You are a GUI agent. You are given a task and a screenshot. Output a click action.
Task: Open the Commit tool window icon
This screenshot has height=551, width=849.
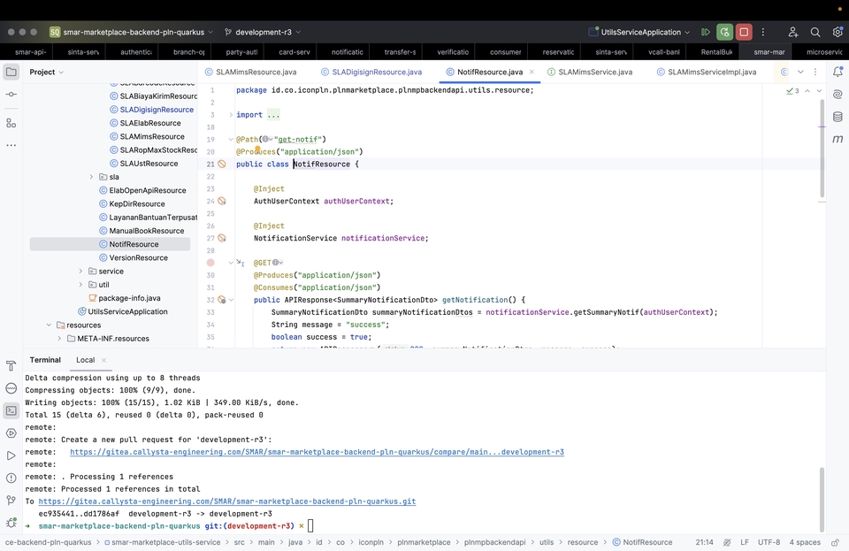click(11, 94)
